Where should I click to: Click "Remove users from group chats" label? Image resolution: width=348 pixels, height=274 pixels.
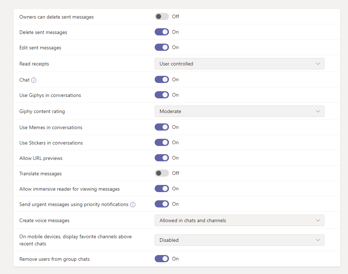54,259
